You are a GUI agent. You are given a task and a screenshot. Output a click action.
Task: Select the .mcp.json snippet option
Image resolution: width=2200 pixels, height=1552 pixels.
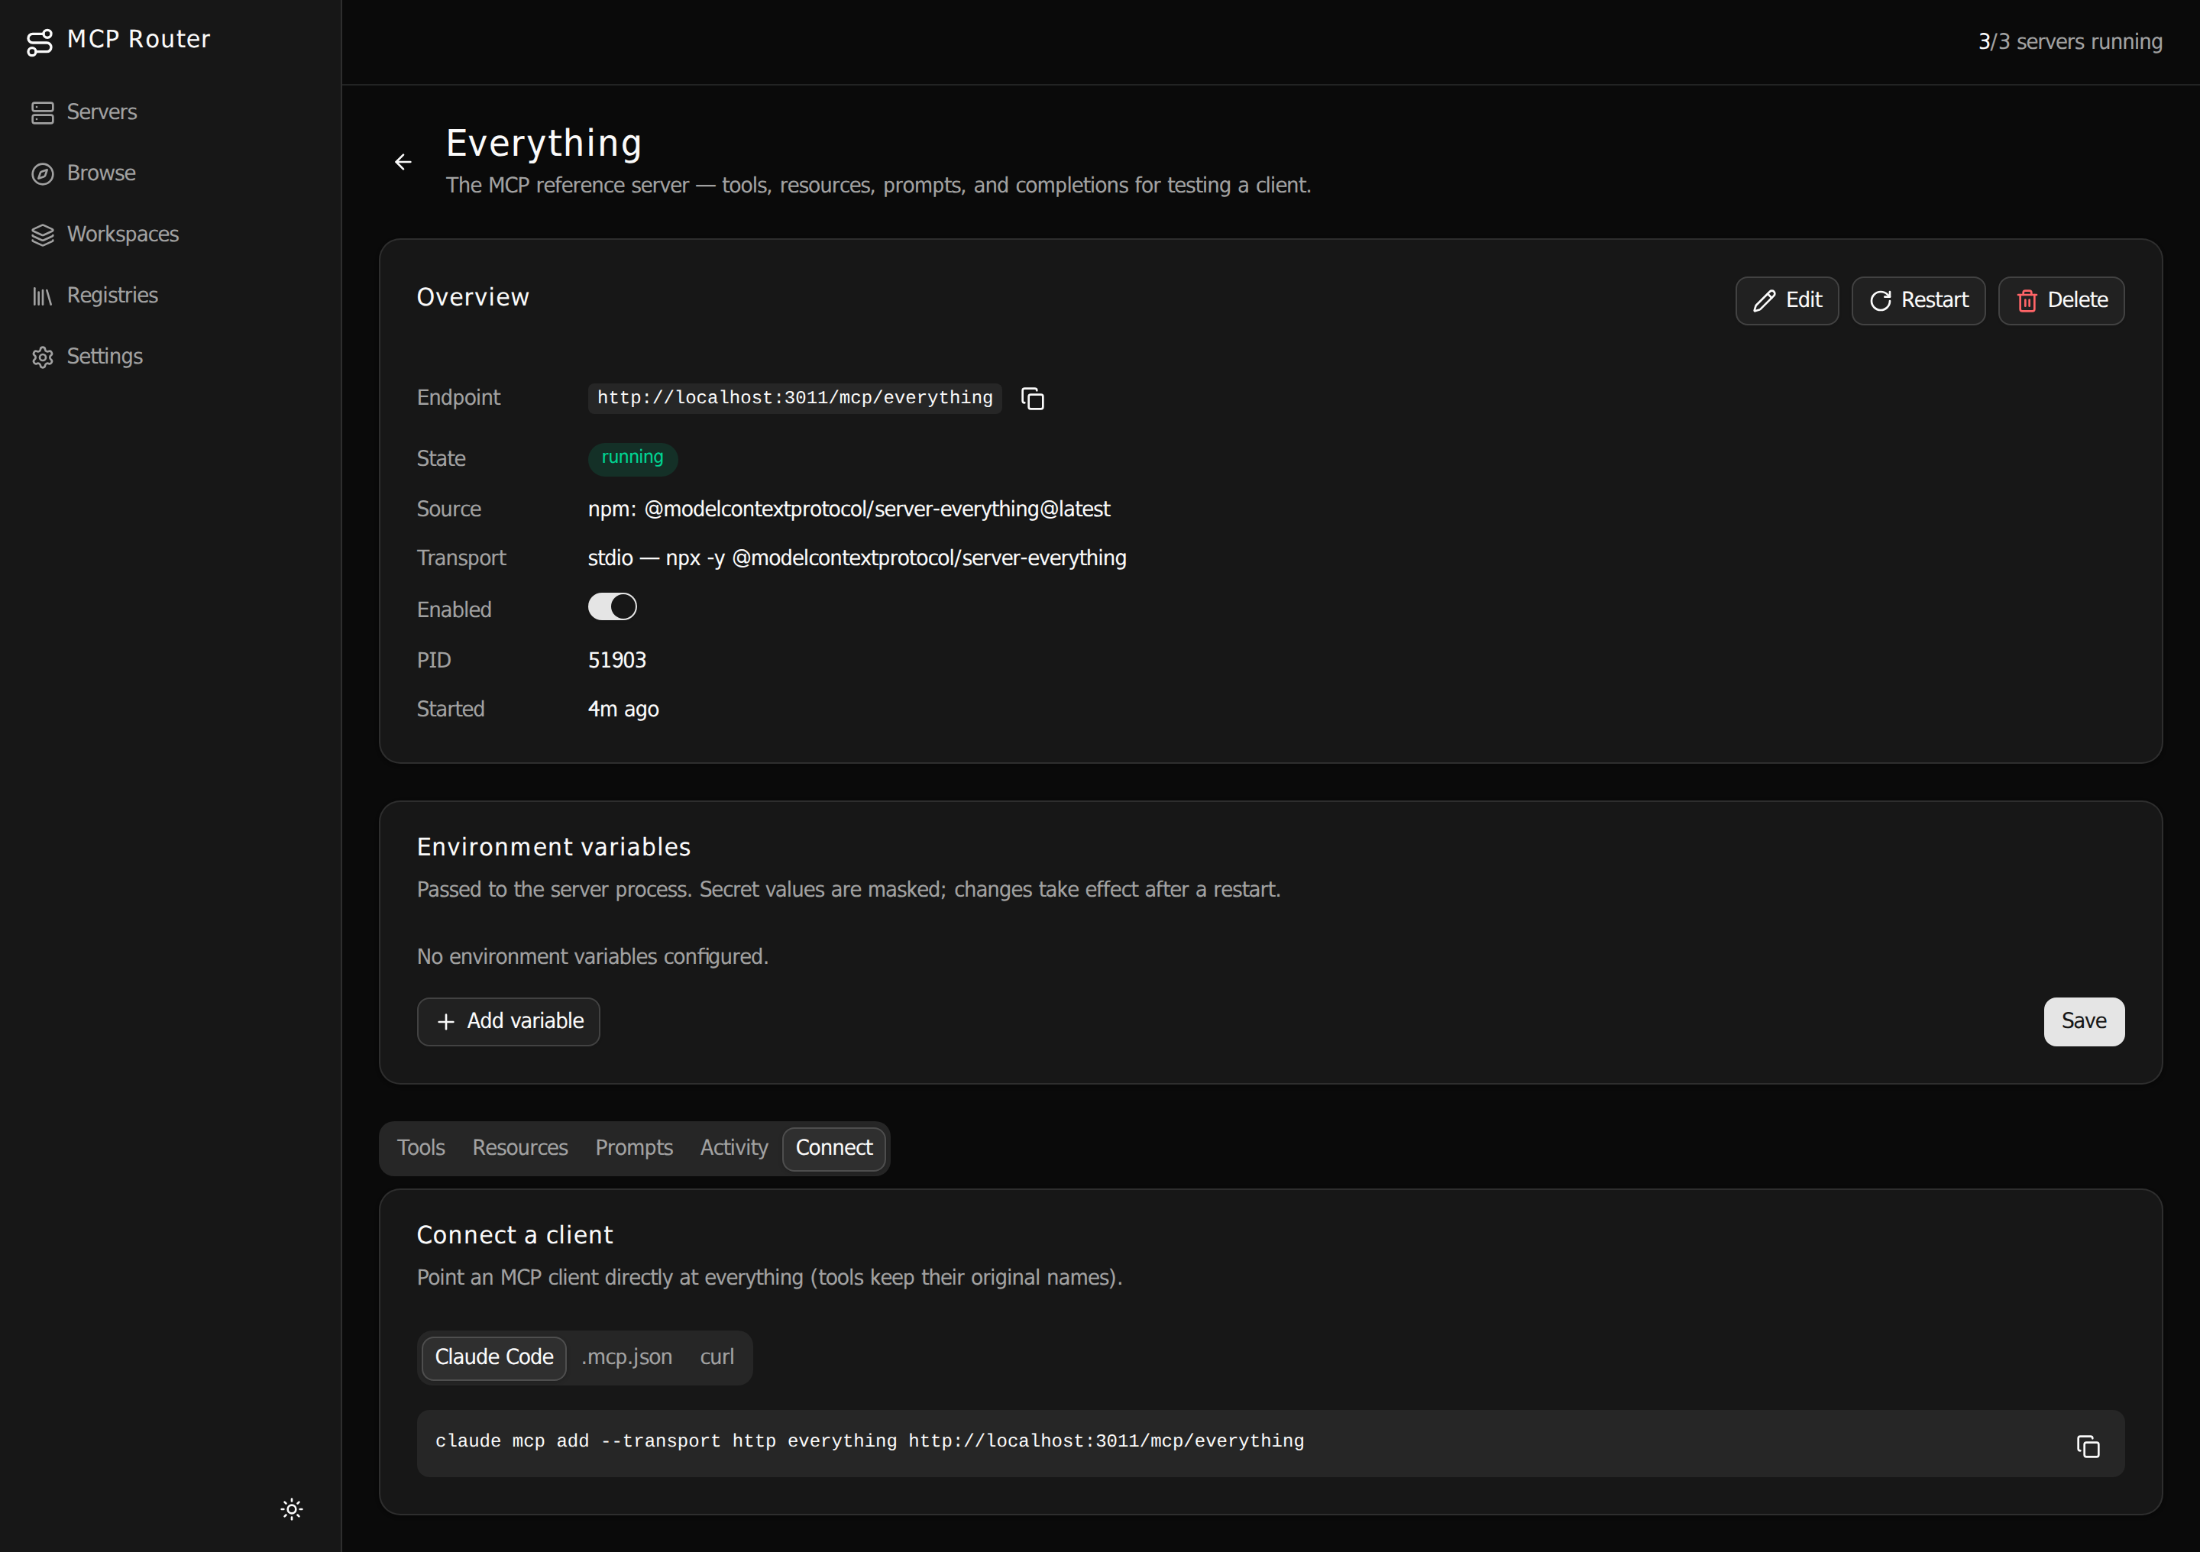click(x=626, y=1357)
